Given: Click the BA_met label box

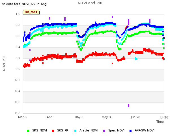Looking at the screenshot, I should pyautogui.click(x=31, y=12).
